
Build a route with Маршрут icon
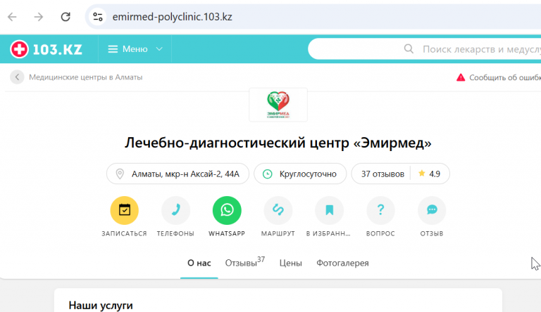coord(278,210)
